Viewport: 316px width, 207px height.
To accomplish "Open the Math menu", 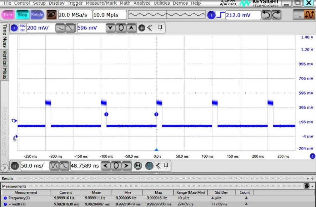I will [x=125, y=3].
